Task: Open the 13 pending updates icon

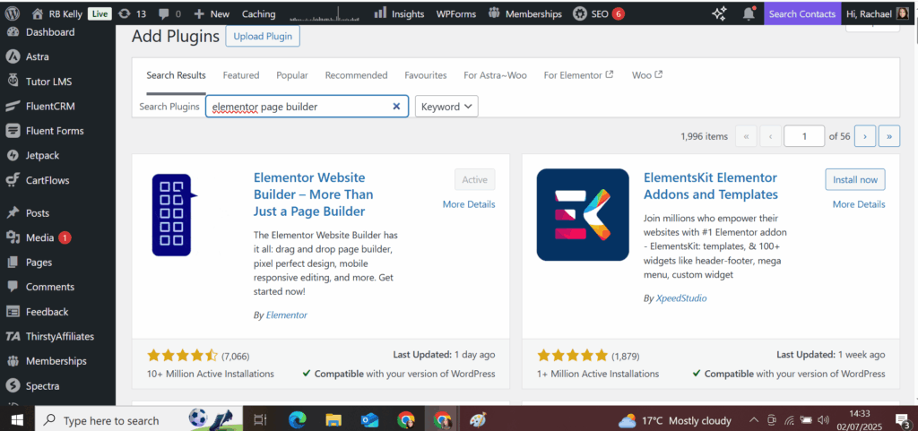Action: pos(132,13)
